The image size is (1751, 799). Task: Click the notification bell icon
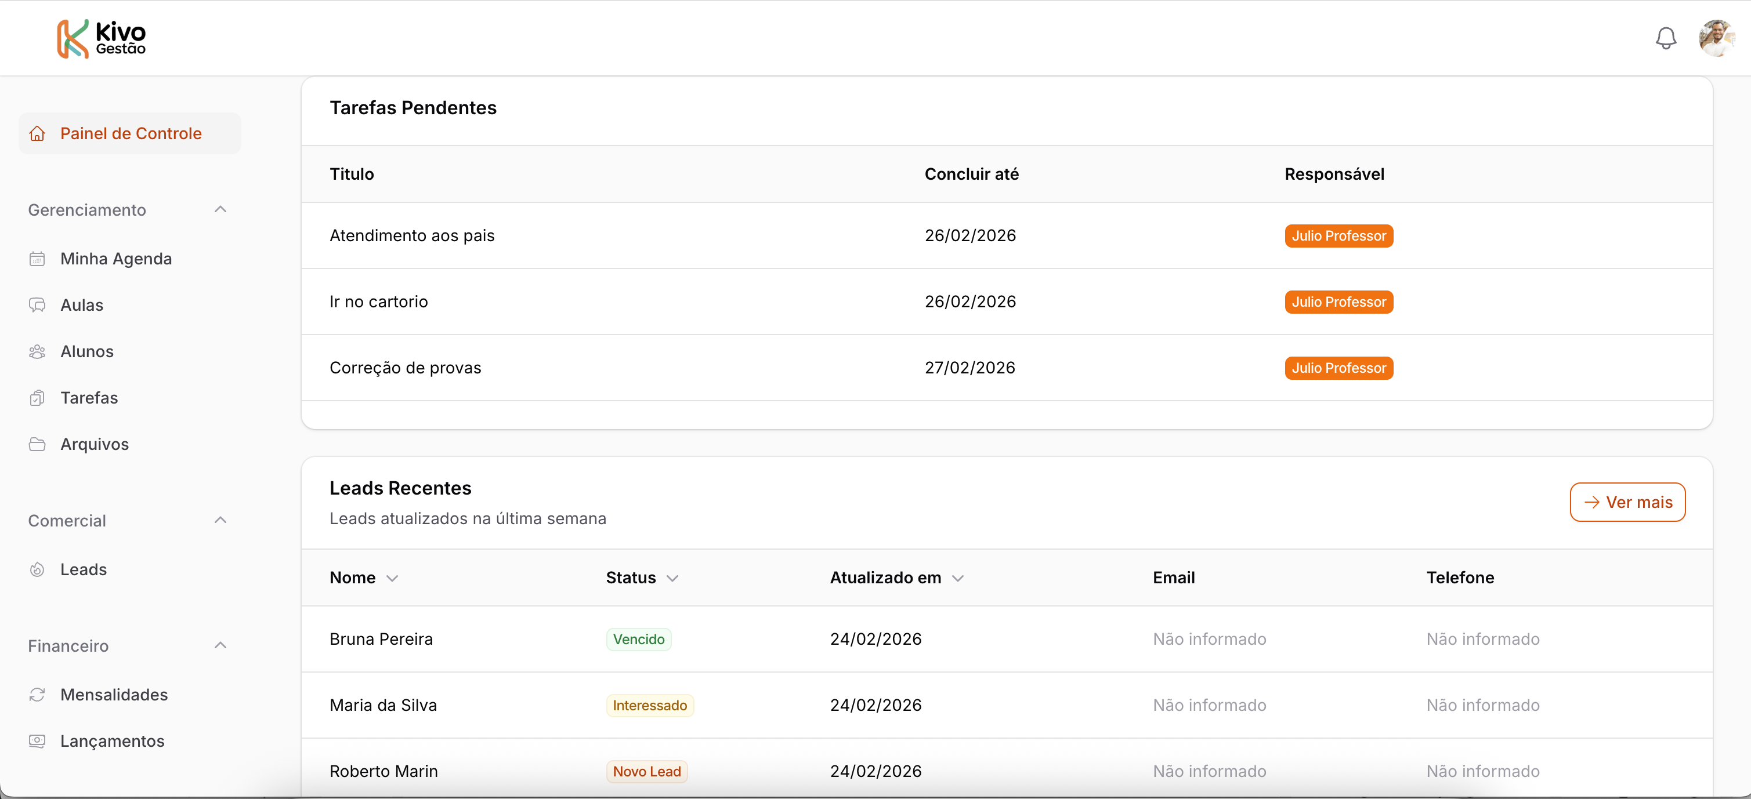coord(1665,38)
